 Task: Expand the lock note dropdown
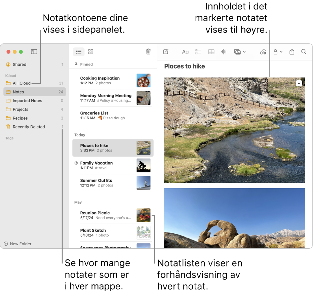pos(278,52)
